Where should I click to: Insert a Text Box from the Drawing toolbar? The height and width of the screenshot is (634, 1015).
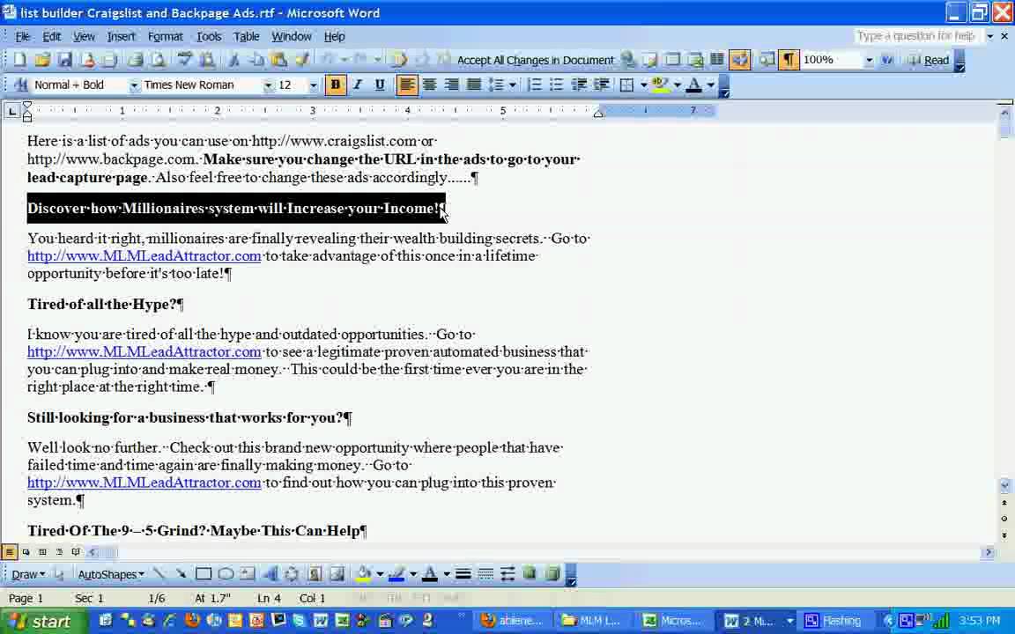pyautogui.click(x=248, y=574)
